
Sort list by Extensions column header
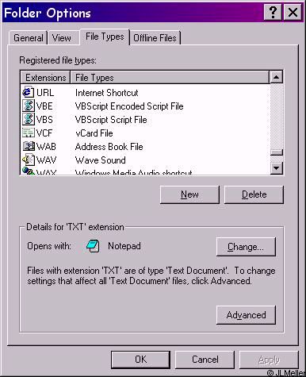pyautogui.click(x=45, y=78)
